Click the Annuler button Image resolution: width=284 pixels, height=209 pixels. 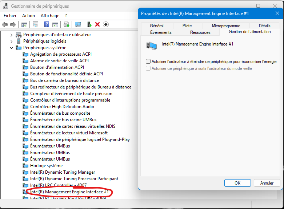pyautogui.click(x=267, y=183)
